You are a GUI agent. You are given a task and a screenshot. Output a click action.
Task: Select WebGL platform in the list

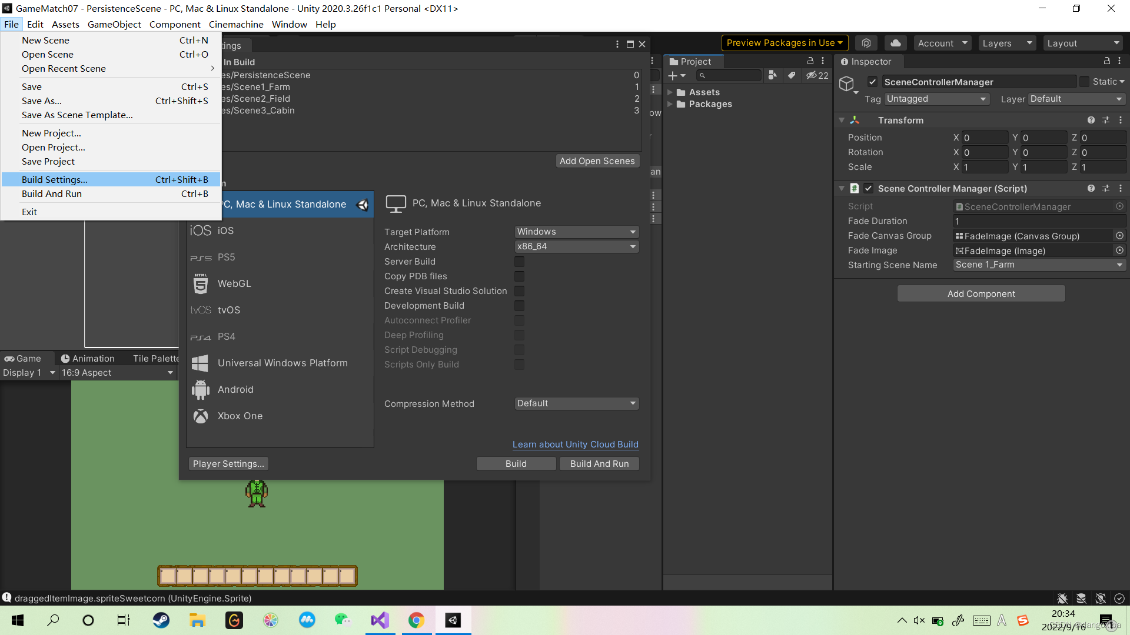tap(280, 283)
